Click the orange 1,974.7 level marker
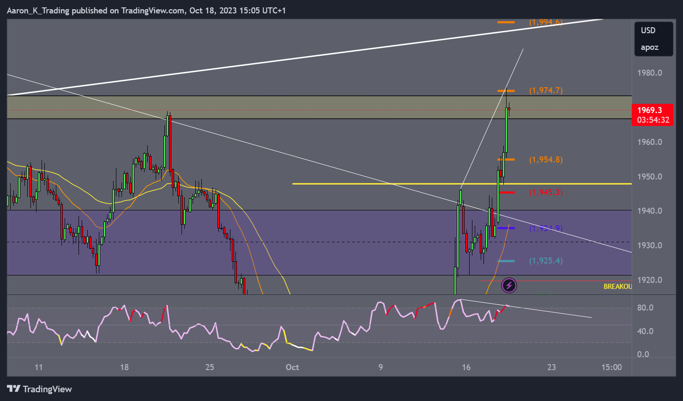 506,91
